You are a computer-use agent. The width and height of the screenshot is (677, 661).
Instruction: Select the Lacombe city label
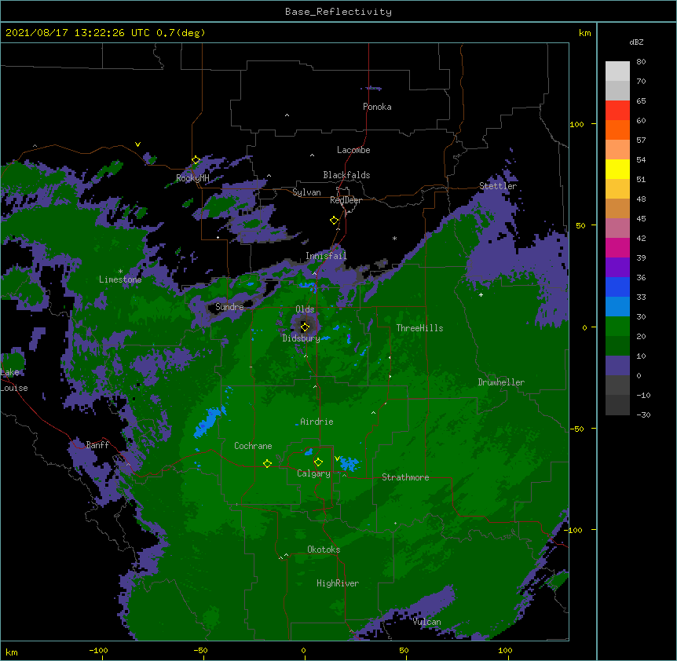click(x=353, y=150)
